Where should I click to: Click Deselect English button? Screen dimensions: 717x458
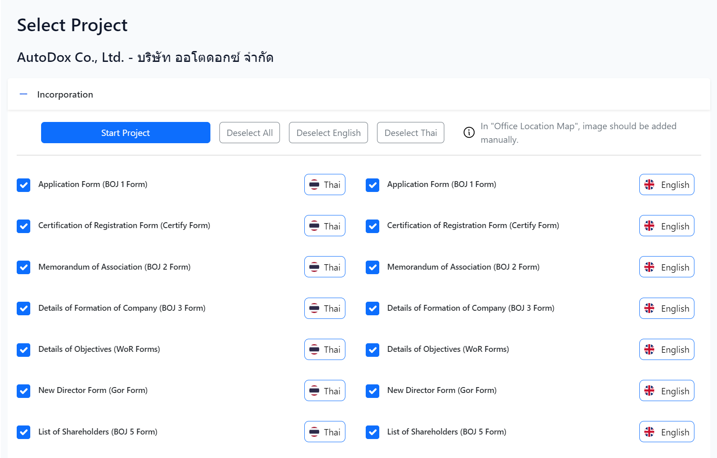328,133
